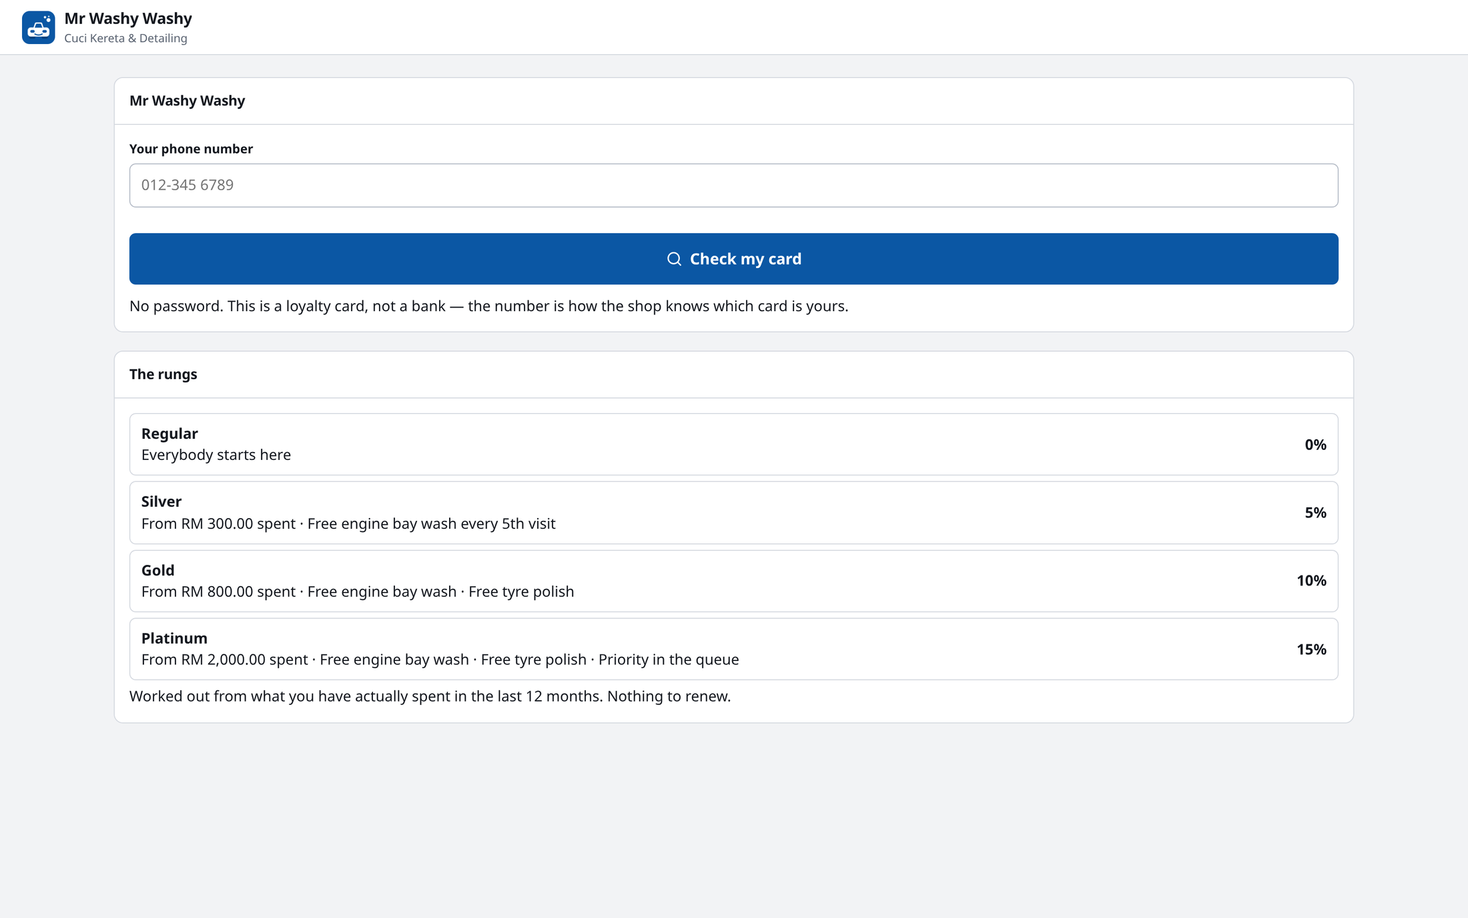Click the 5% discount value
1468x918 pixels.
(1315, 513)
